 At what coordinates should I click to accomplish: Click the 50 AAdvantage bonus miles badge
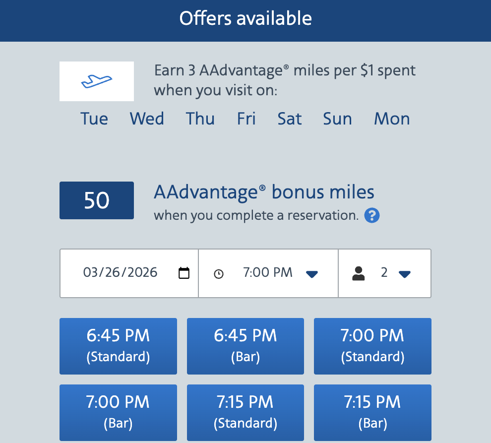click(96, 200)
